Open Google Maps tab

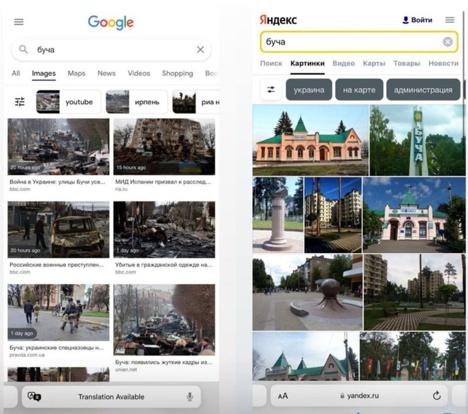click(x=76, y=74)
